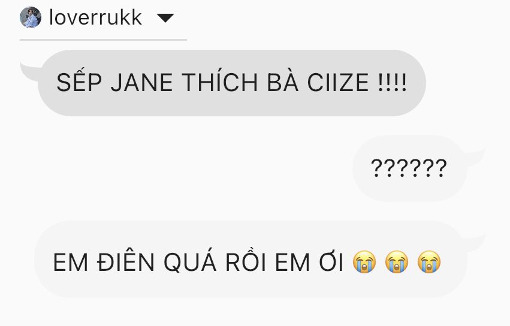
Task: Click the divider line under the username
Action: pyautogui.click(x=103, y=40)
